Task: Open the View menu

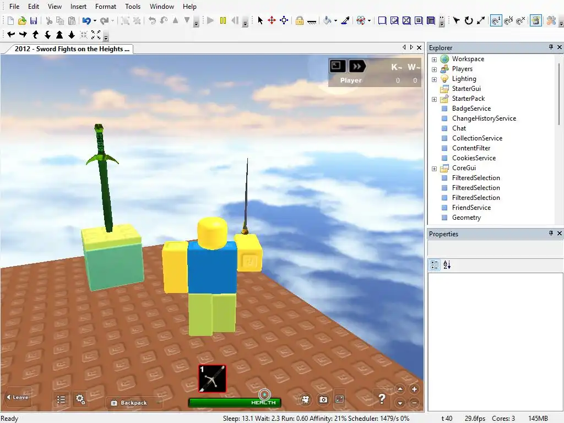Action: point(55,7)
